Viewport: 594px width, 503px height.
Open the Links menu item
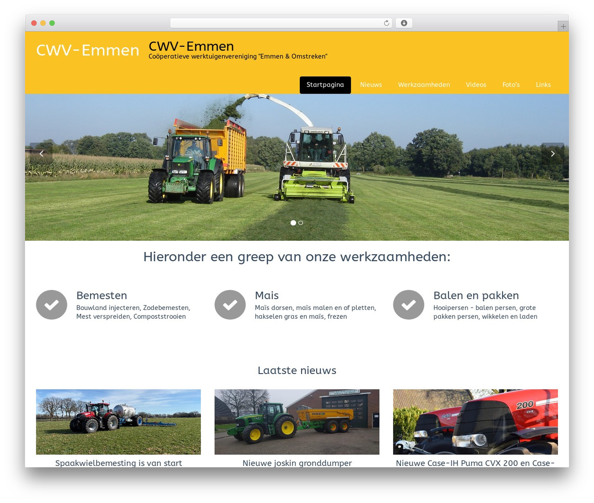coord(543,85)
